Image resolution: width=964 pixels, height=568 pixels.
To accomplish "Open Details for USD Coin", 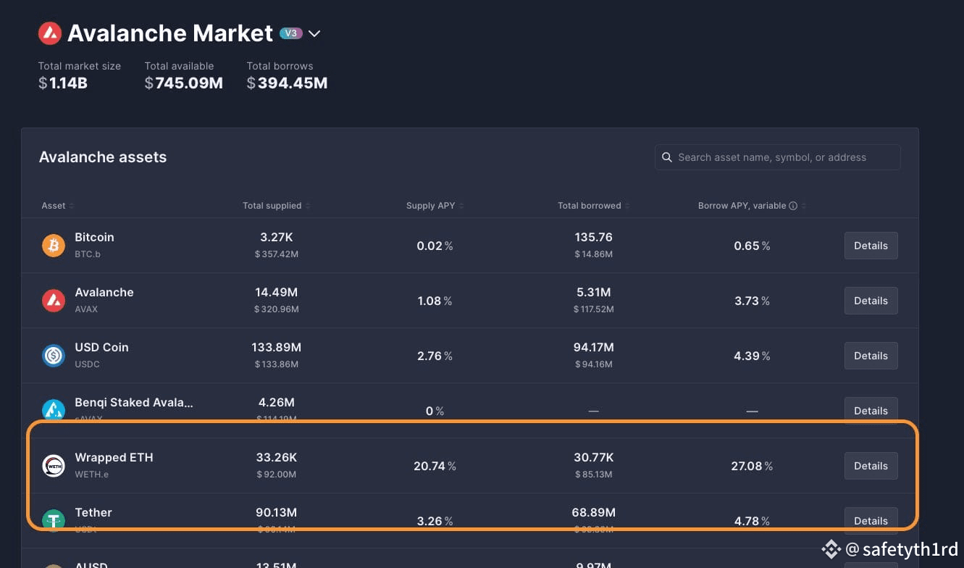I will click(871, 356).
